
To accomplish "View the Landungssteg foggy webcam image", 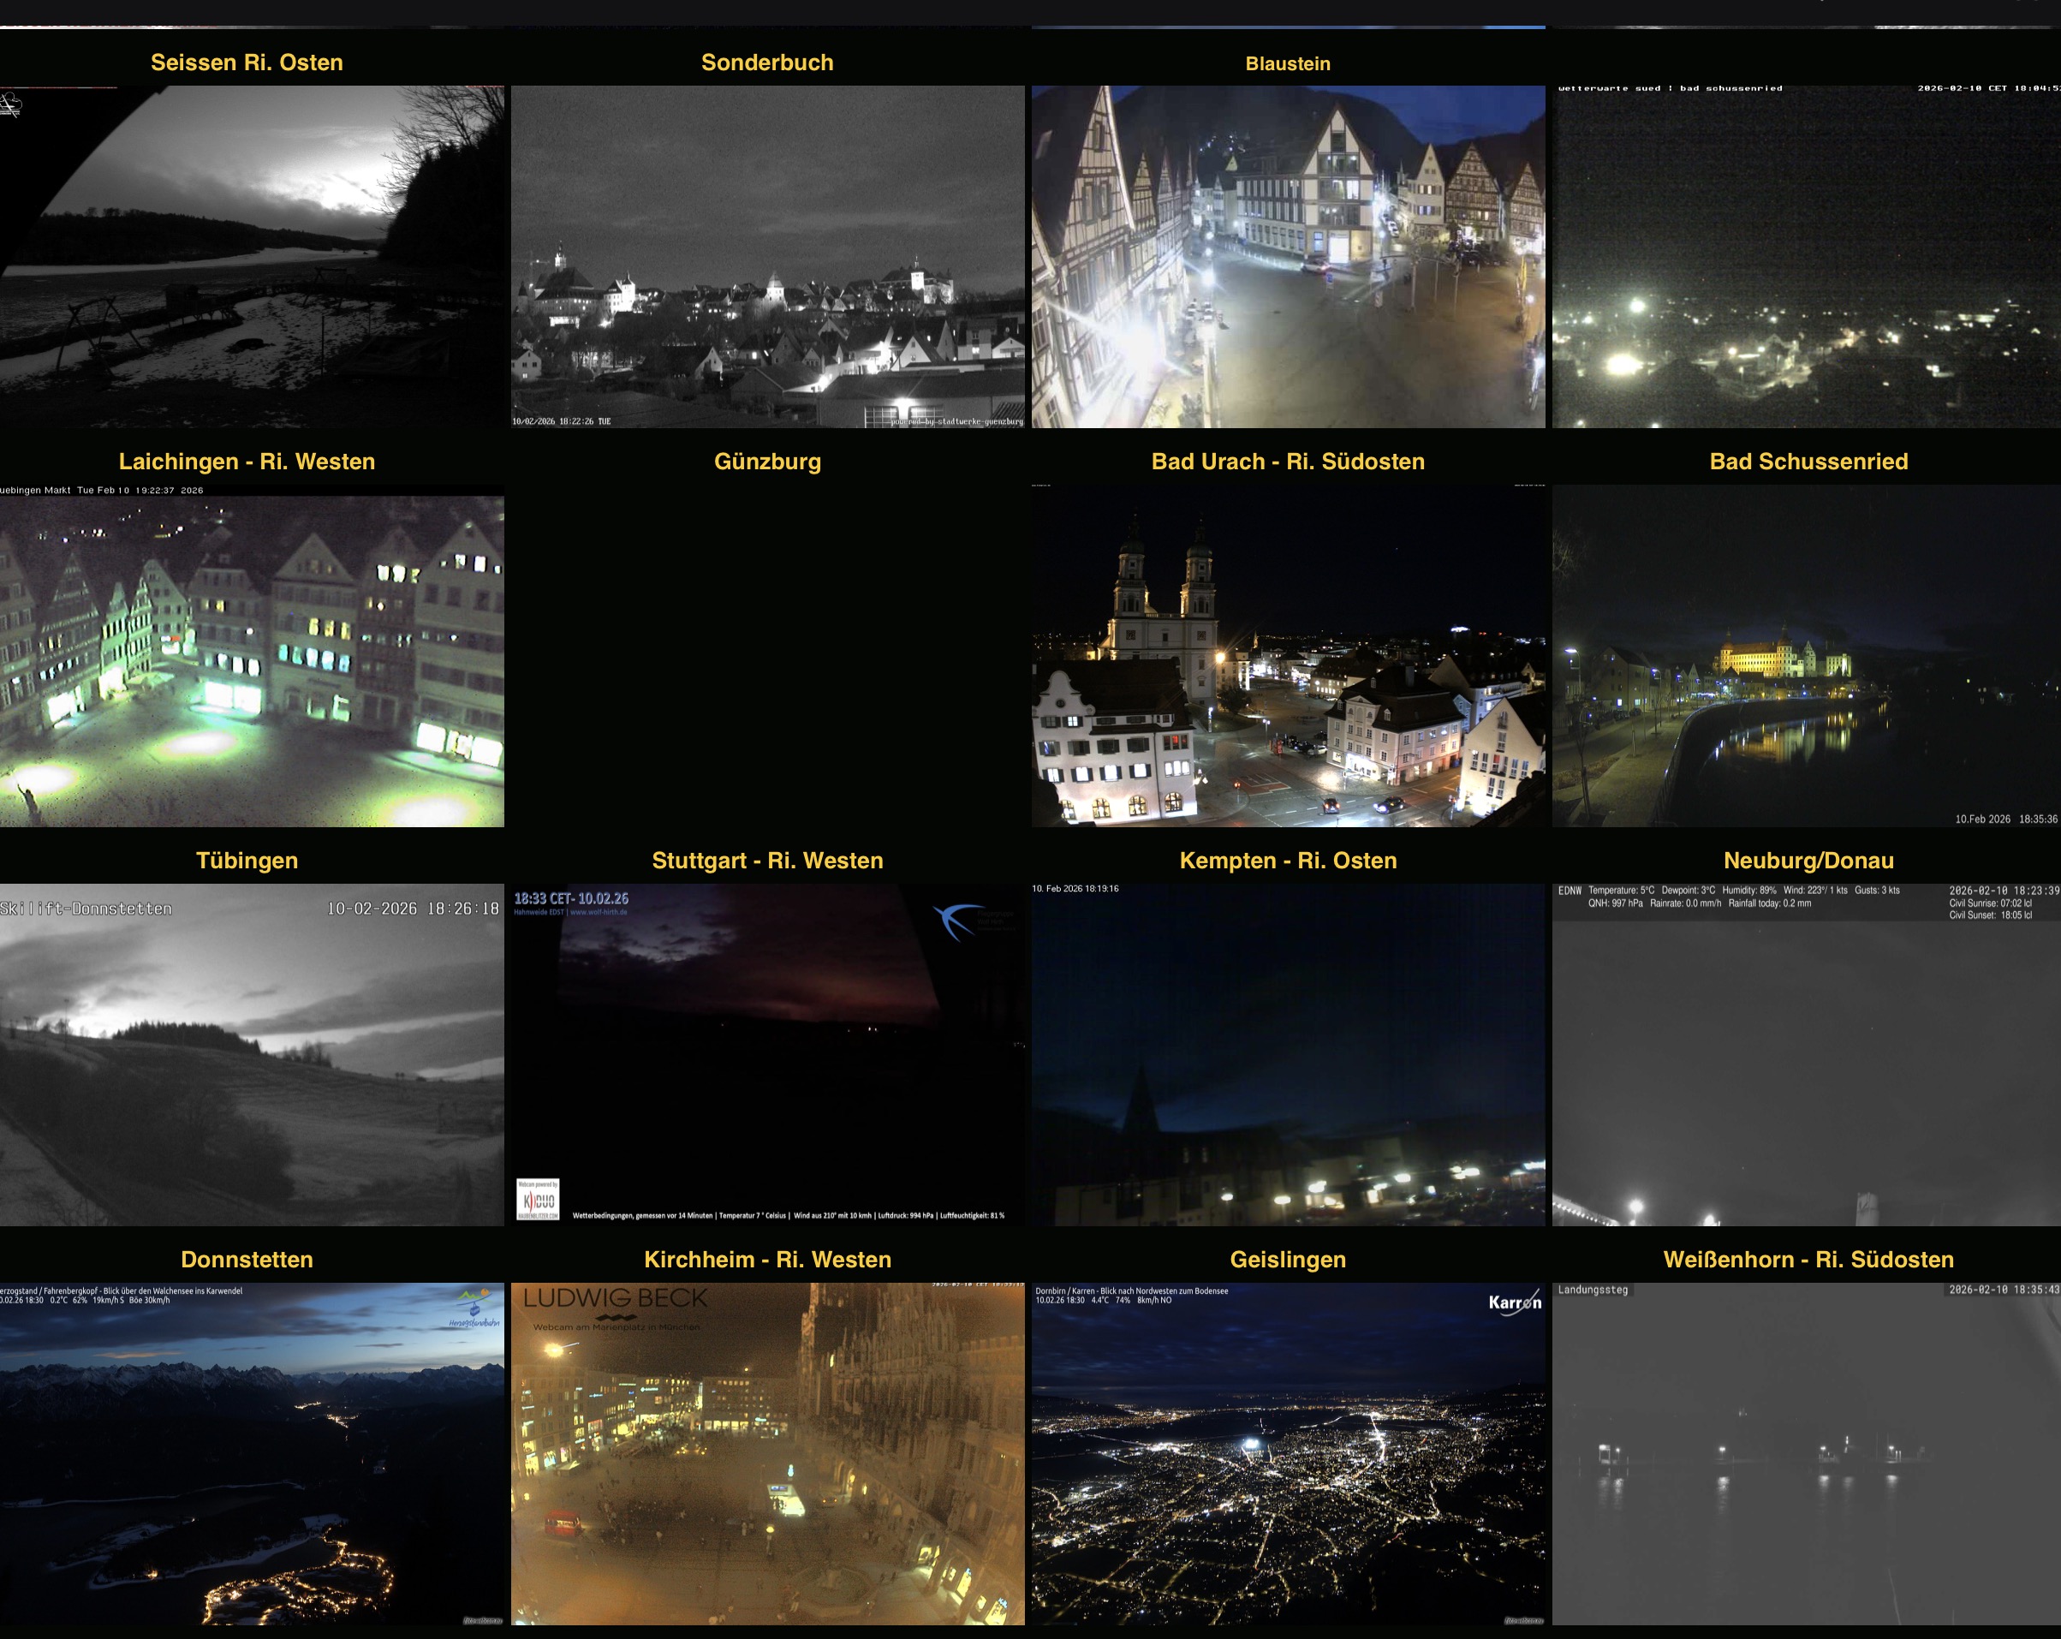I will tap(1805, 1453).
